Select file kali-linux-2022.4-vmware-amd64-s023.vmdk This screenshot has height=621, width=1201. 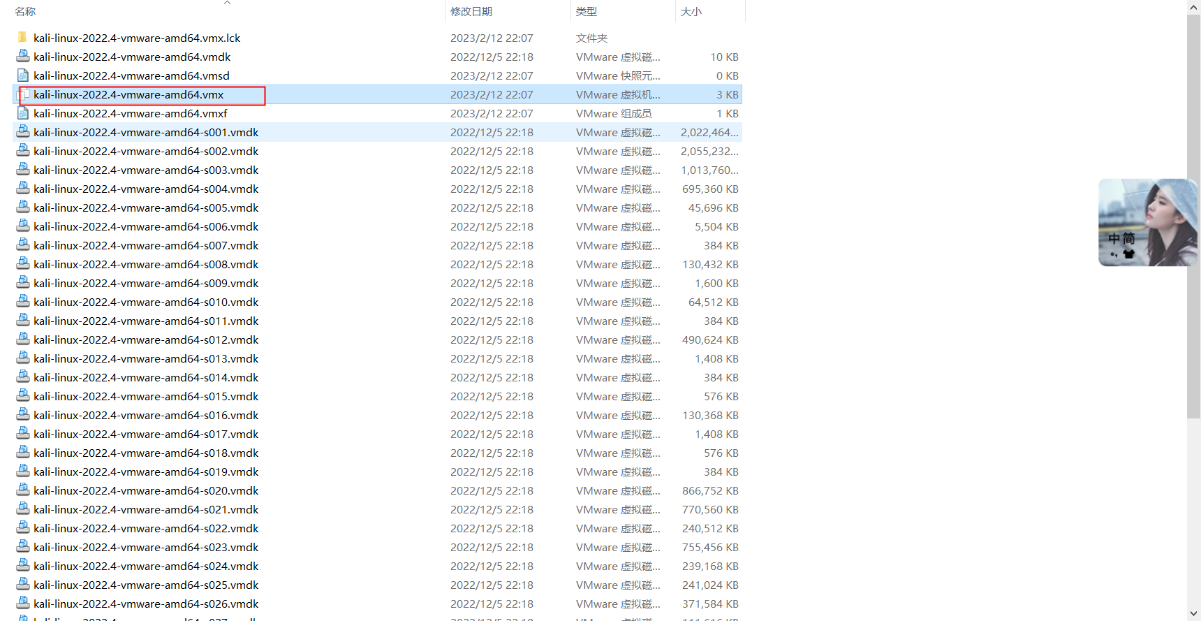click(x=146, y=547)
